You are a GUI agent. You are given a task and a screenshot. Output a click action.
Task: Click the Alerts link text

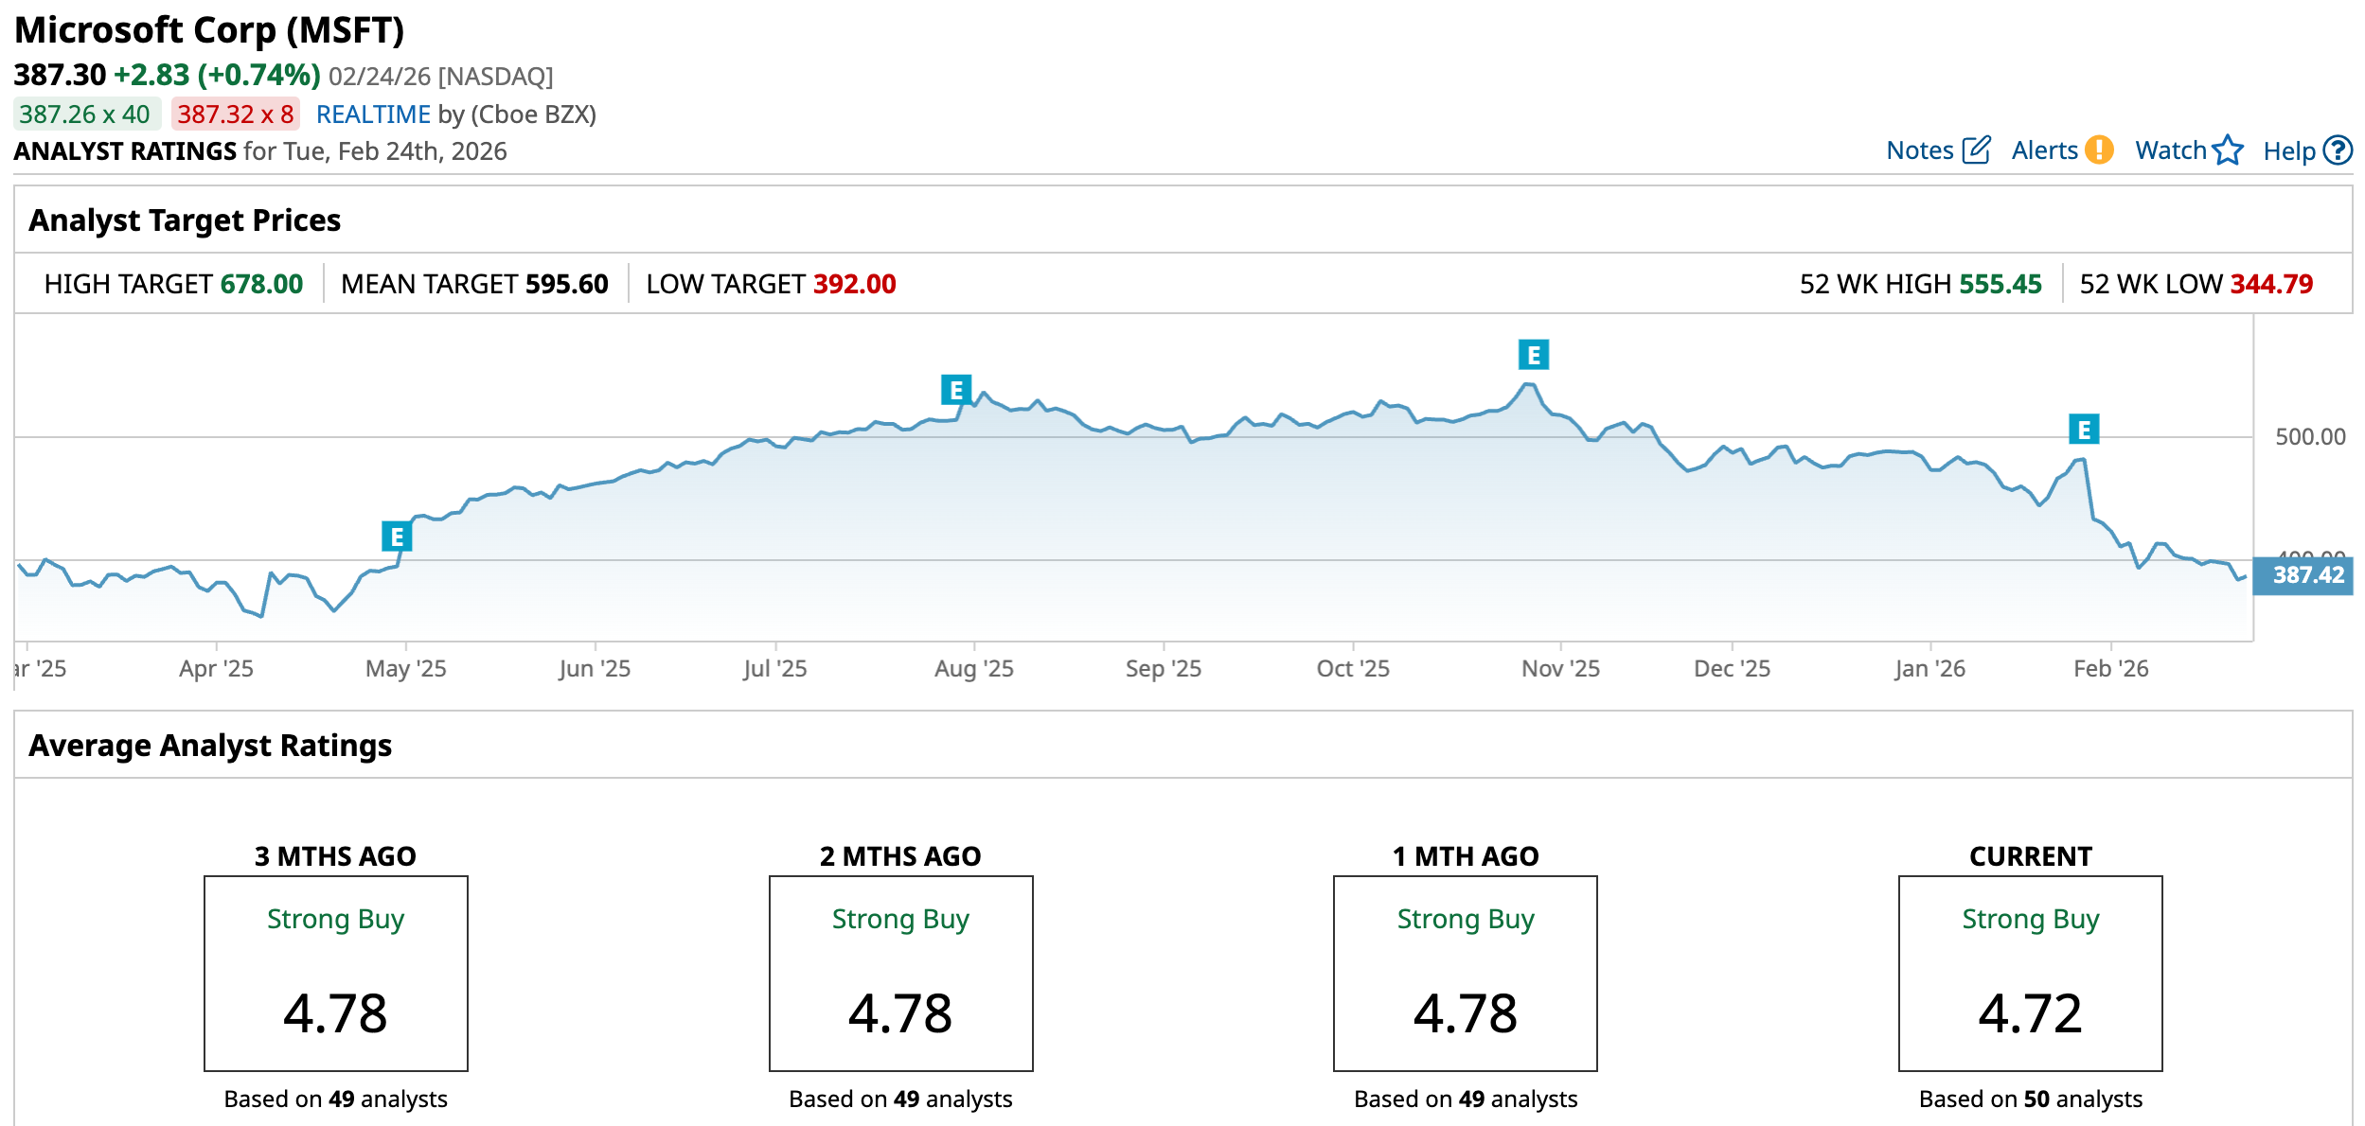[2044, 150]
